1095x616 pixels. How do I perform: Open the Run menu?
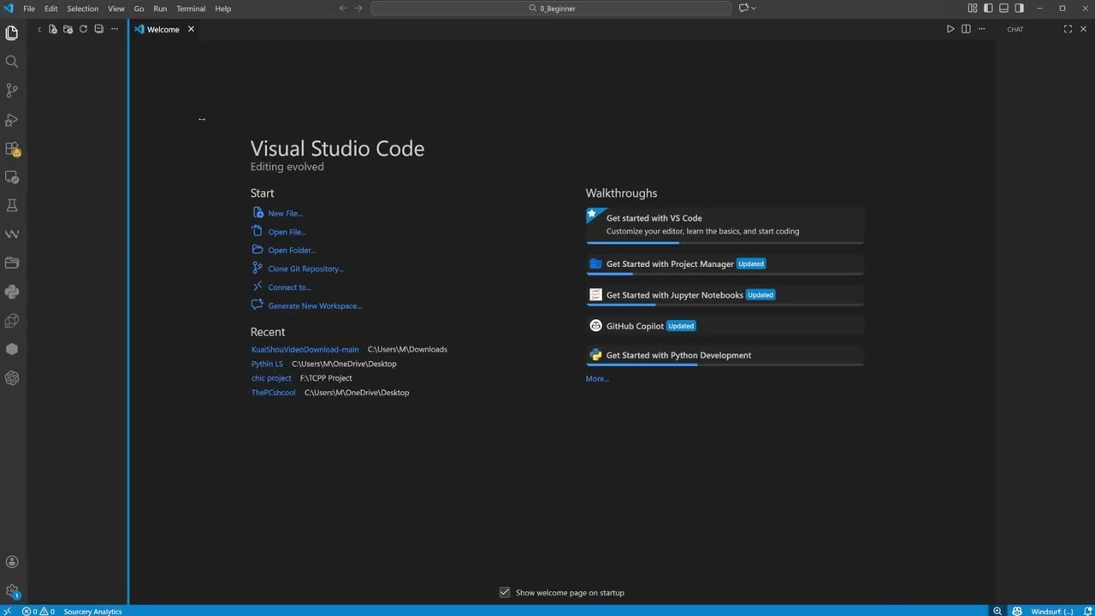(160, 9)
